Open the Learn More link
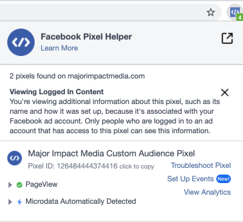Viewport: 243px width, 222px height. pyautogui.click(x=60, y=48)
